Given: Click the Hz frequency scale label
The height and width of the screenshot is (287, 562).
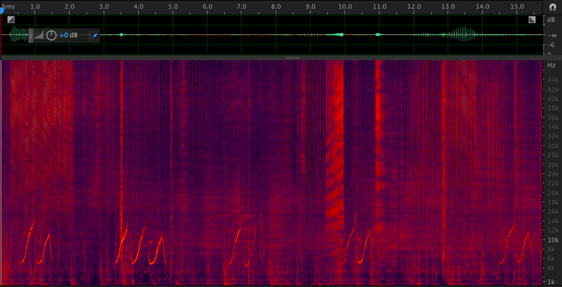Looking at the screenshot, I should (552, 65).
